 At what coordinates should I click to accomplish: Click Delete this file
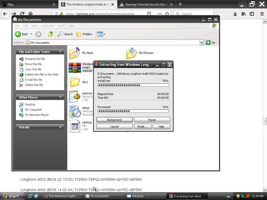coord(34,85)
